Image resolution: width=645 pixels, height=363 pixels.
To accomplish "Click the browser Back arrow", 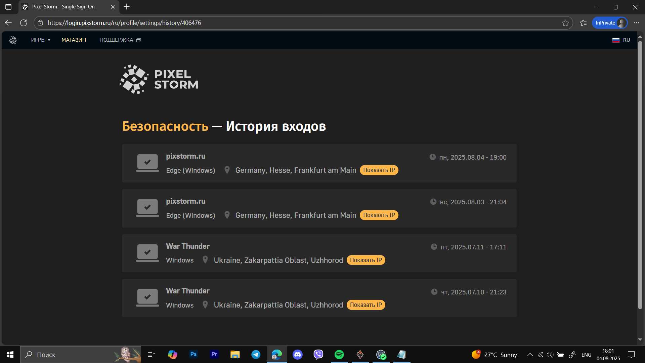I will coord(8,23).
